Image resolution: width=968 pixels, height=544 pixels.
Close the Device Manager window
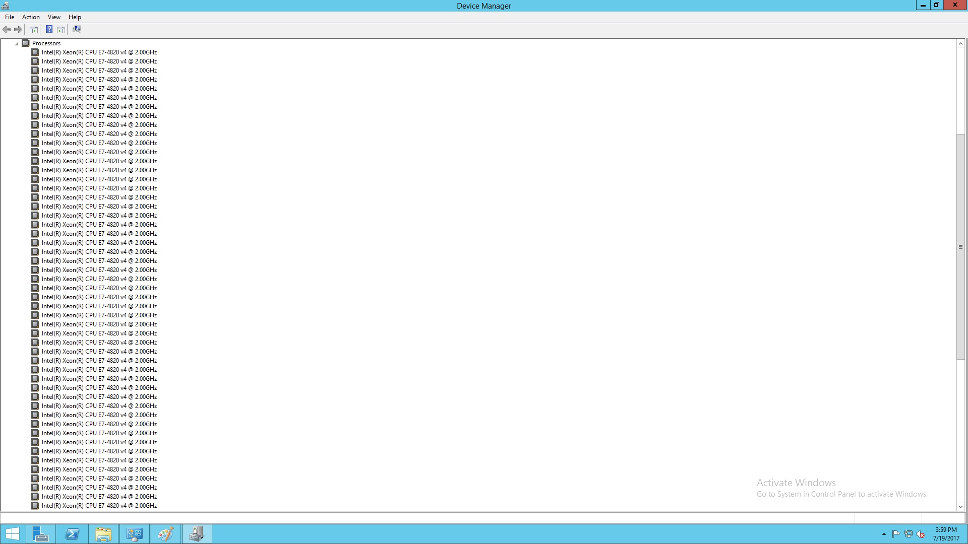point(955,5)
